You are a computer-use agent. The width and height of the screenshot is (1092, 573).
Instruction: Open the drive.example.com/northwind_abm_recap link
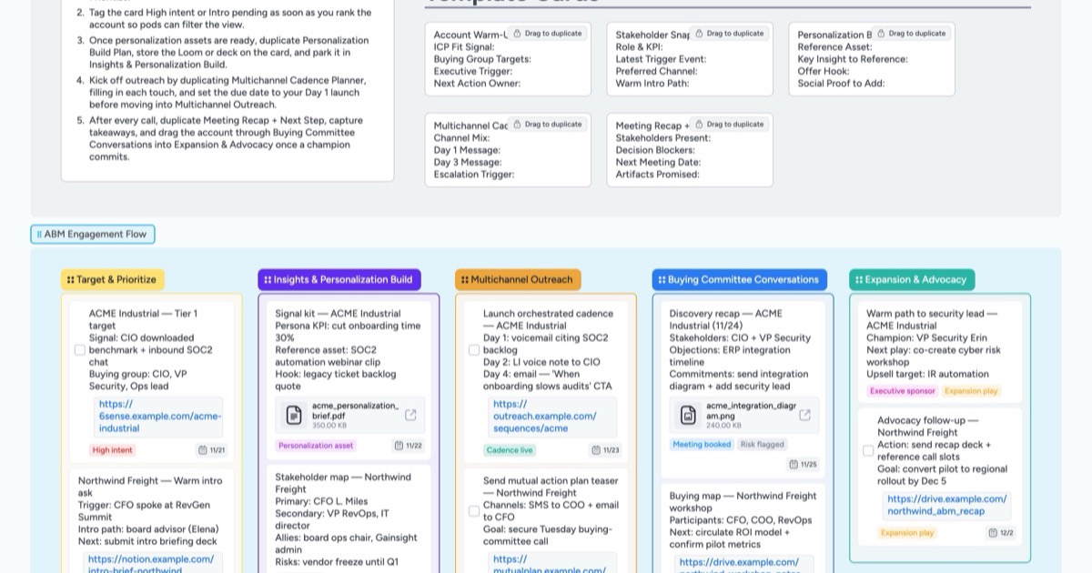click(x=946, y=505)
